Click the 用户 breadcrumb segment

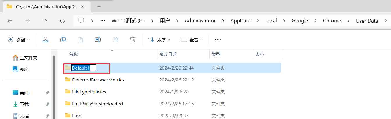coord(165,21)
